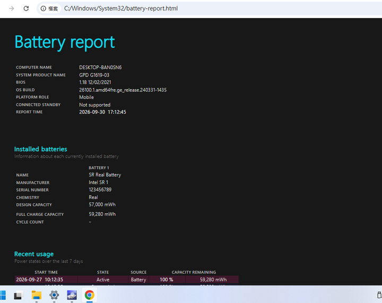Focus the address bar with battery-report.html
The image size is (382, 303).
click(121, 8)
